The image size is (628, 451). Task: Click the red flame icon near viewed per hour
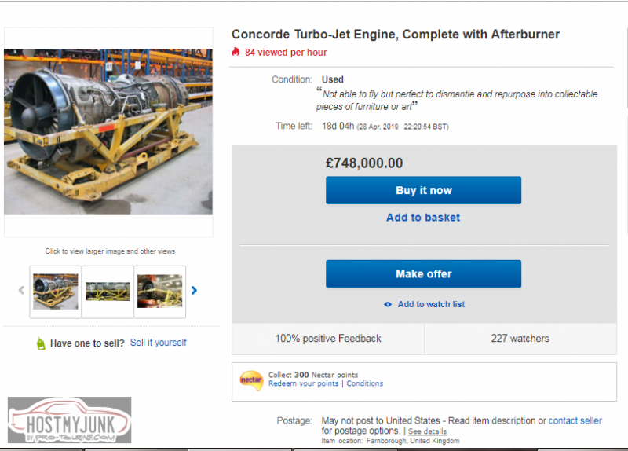click(235, 53)
